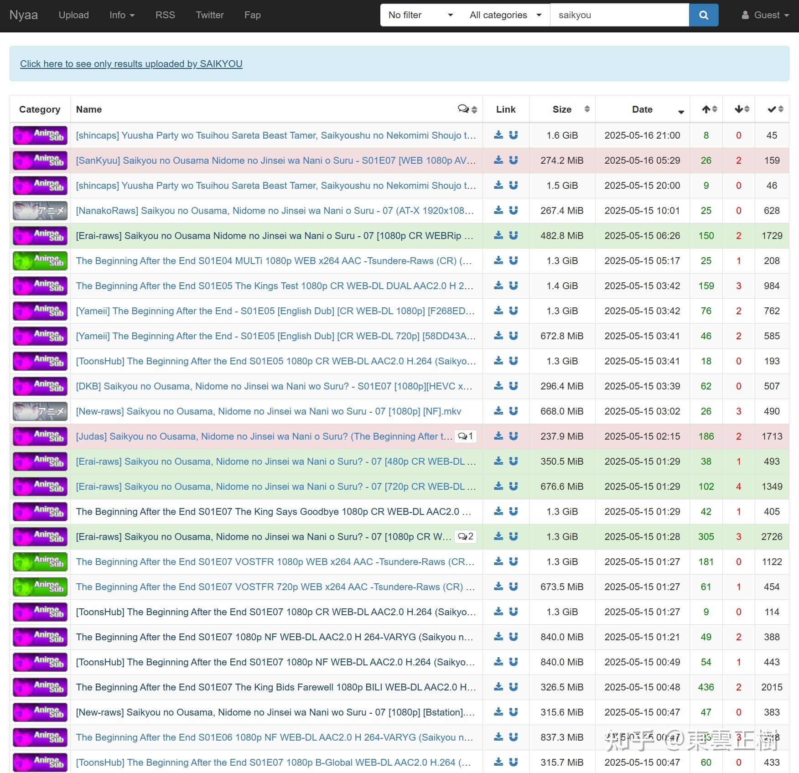
Task: Open the Fap nav link
Action: (253, 15)
